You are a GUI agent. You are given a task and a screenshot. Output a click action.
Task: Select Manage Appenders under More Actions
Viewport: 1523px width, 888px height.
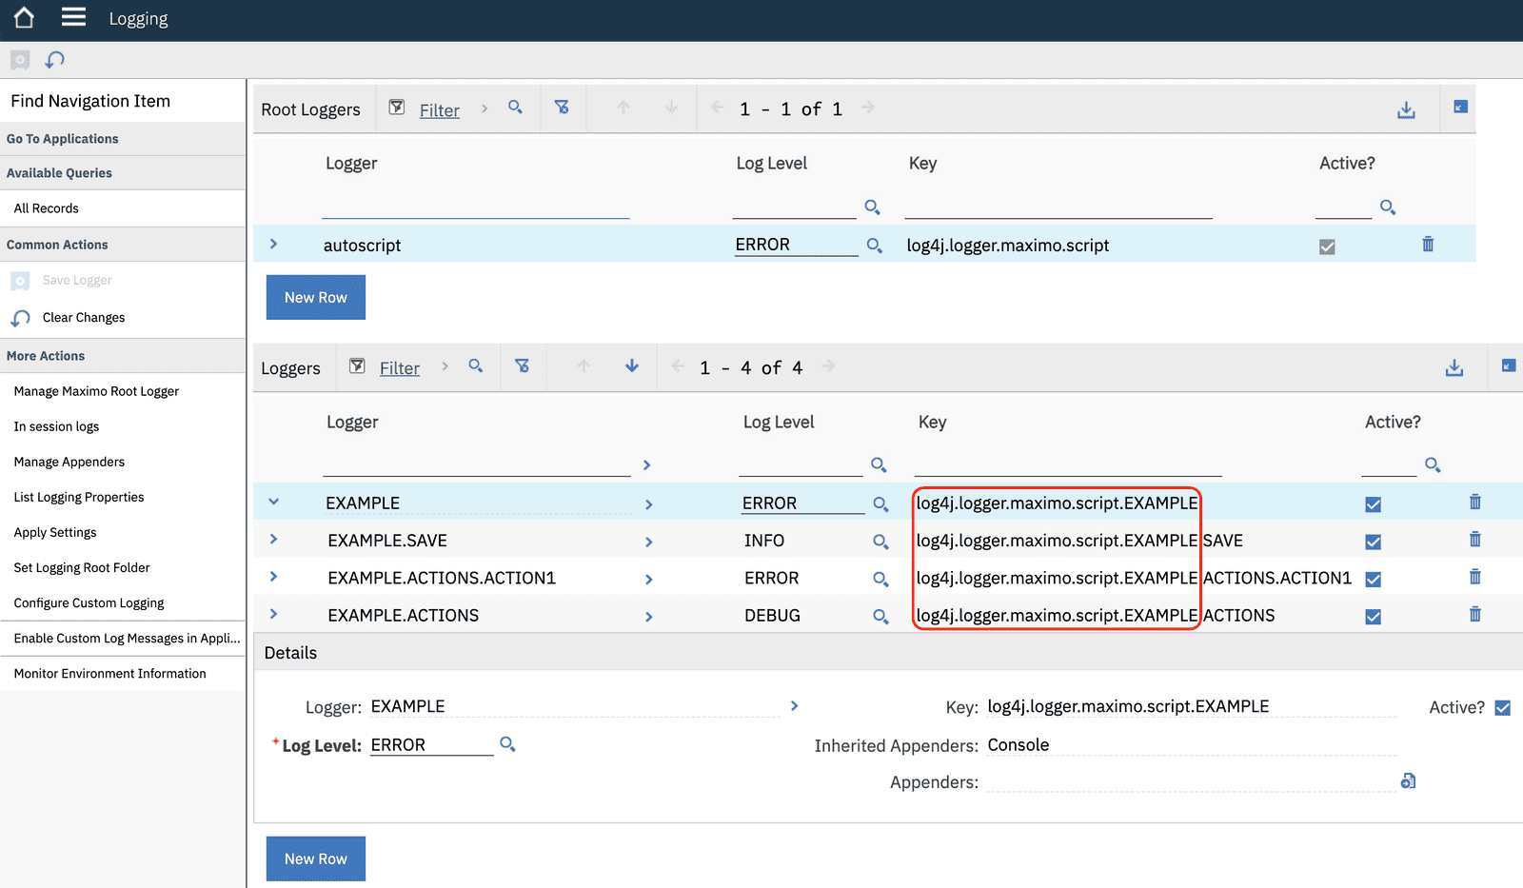tap(68, 461)
